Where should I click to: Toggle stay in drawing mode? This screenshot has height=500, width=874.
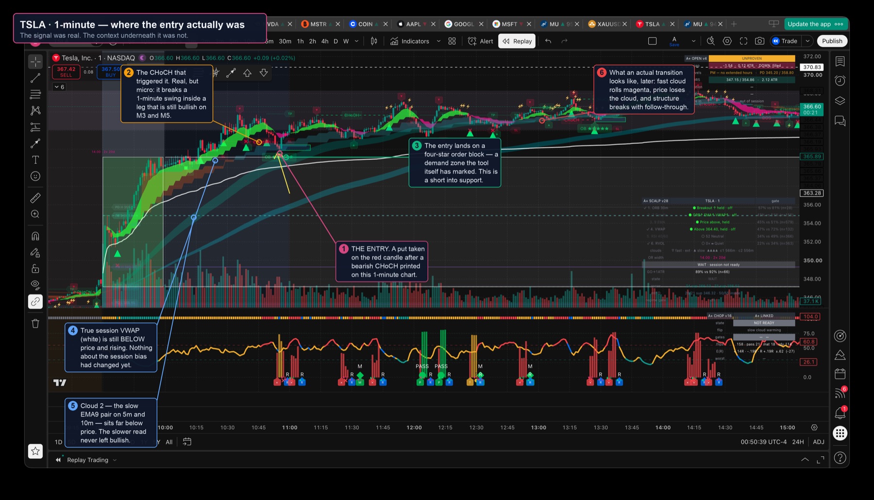pyautogui.click(x=35, y=253)
